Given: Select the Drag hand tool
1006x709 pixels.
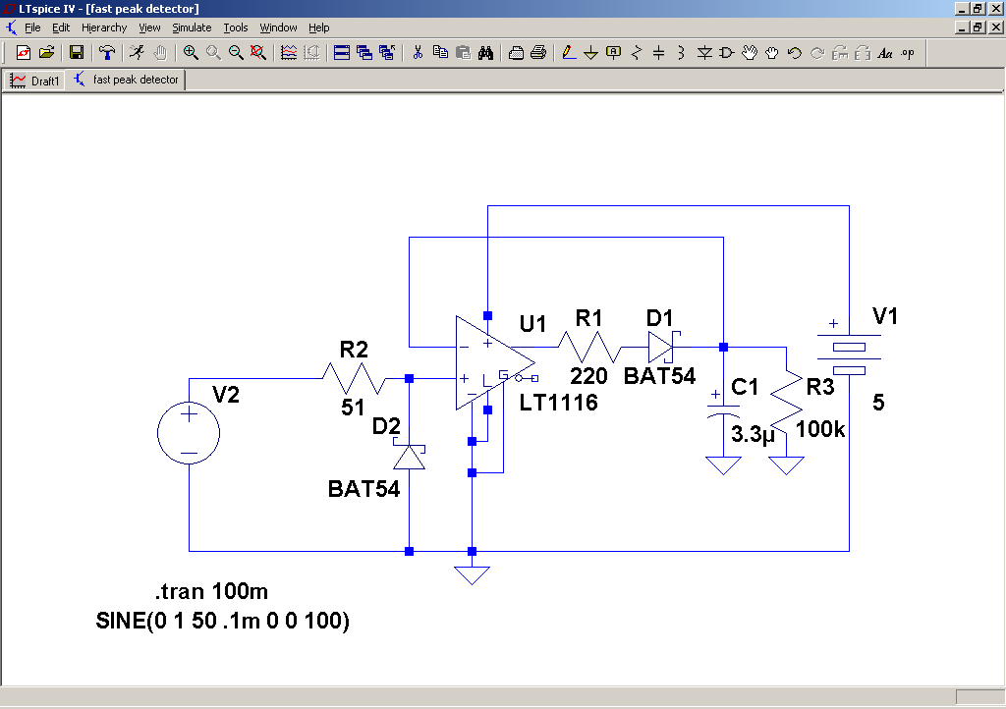Looking at the screenshot, I should coord(772,53).
